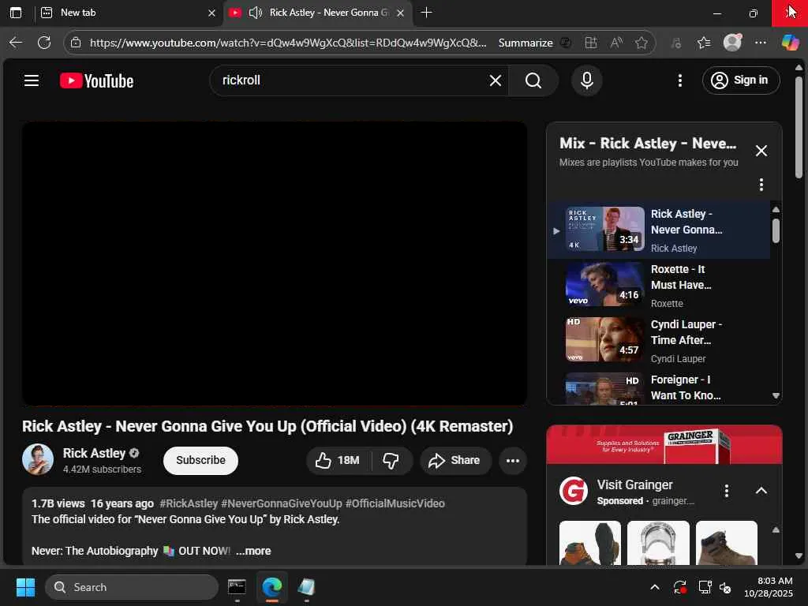
Task: Mute tab via speaker icon
Action: [x=255, y=13]
